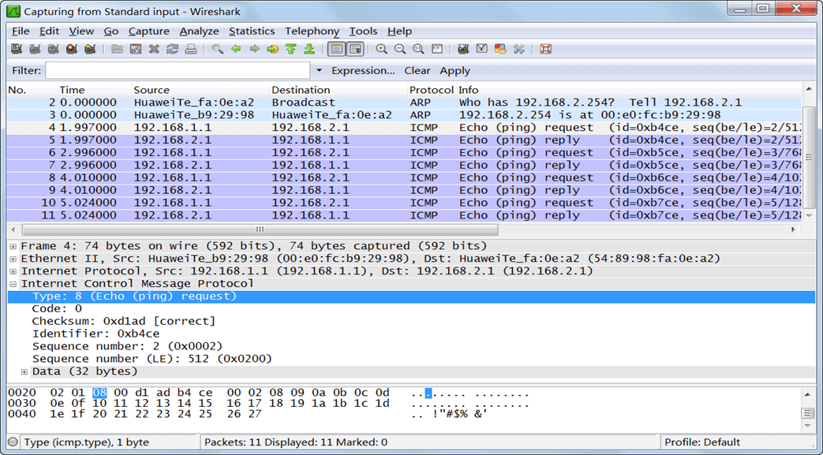
Task: Open the Preferences tools icon
Action: point(518,49)
